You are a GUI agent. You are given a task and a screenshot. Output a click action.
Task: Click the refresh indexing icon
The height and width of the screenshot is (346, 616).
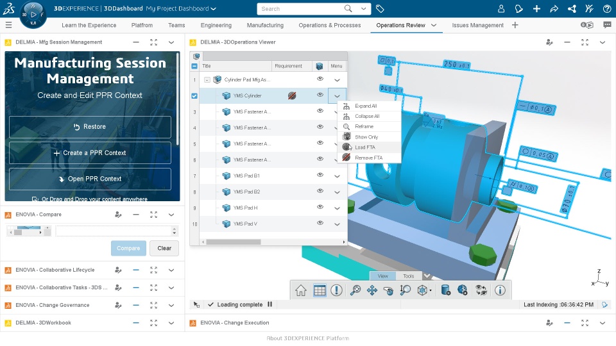click(604, 304)
